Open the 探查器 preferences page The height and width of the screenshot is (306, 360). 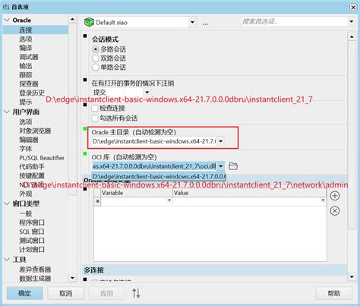click(x=29, y=84)
